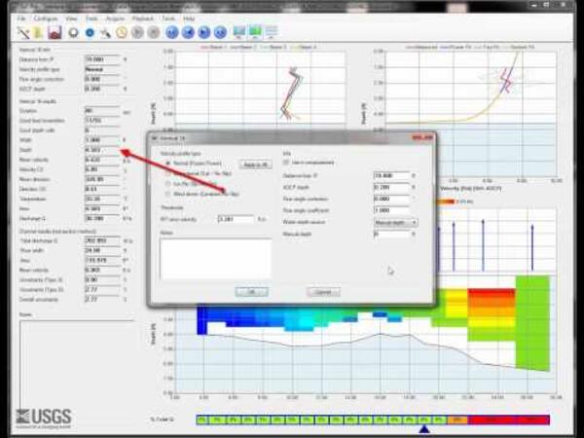The height and width of the screenshot is (438, 584).
Task: Click the red save disk toolbar icon
Action: click(x=55, y=31)
